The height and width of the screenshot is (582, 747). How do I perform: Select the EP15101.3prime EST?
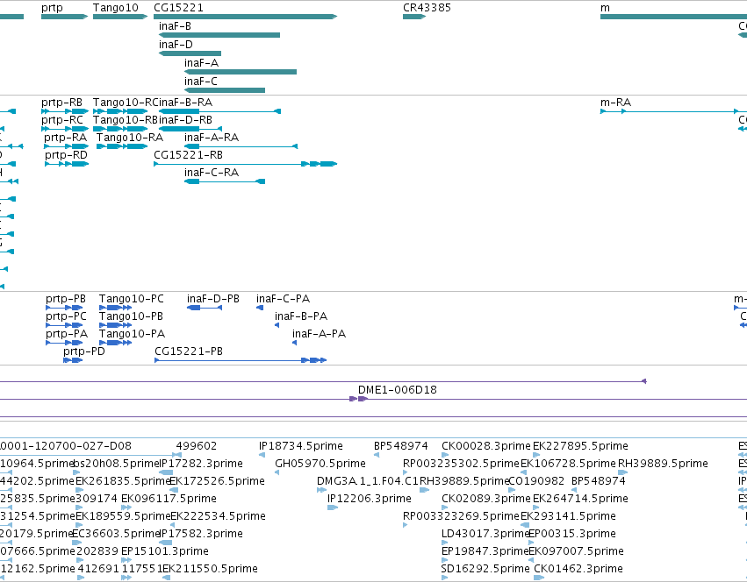click(x=165, y=551)
